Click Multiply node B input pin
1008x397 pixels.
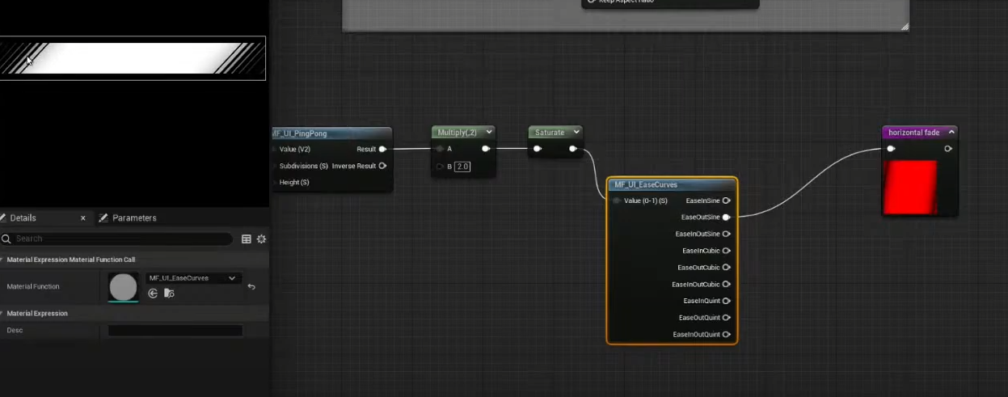[441, 167]
